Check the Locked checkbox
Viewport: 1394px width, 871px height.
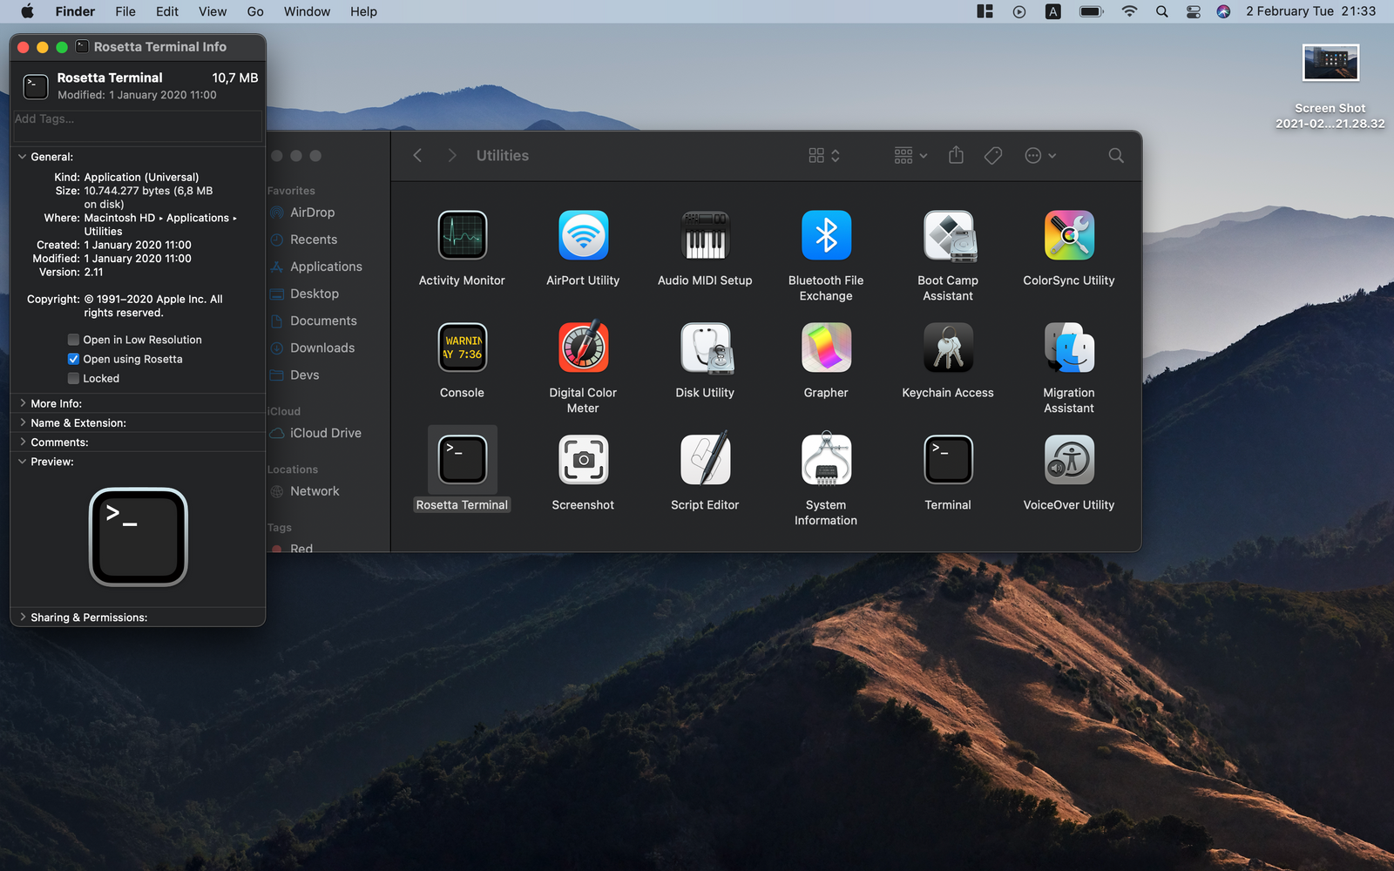tap(73, 378)
